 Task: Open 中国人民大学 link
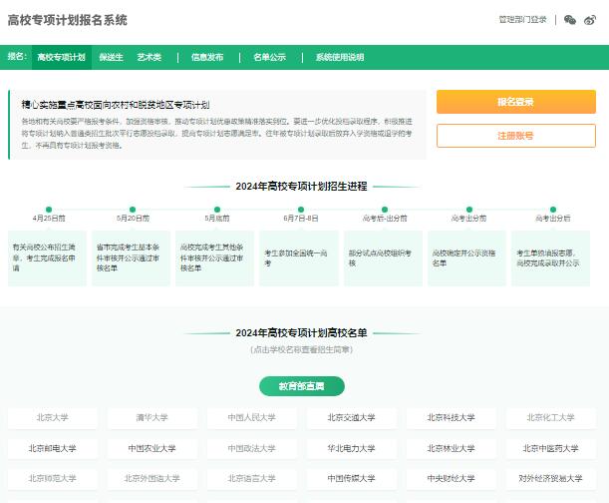tap(252, 418)
